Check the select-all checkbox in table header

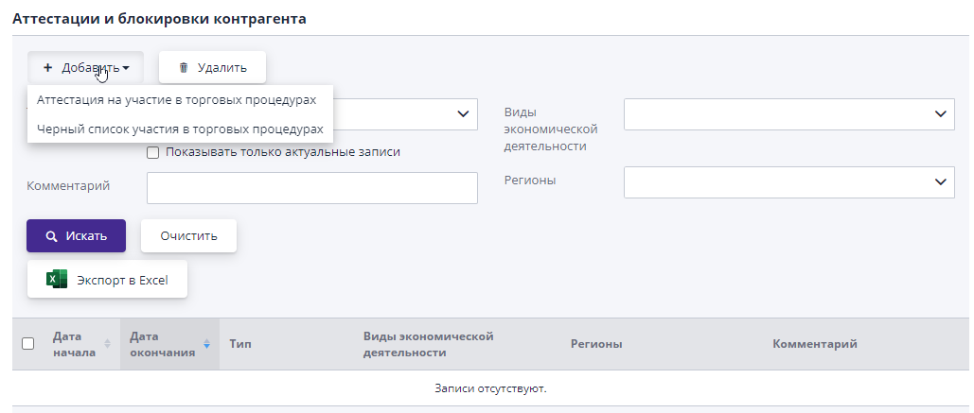[27, 344]
